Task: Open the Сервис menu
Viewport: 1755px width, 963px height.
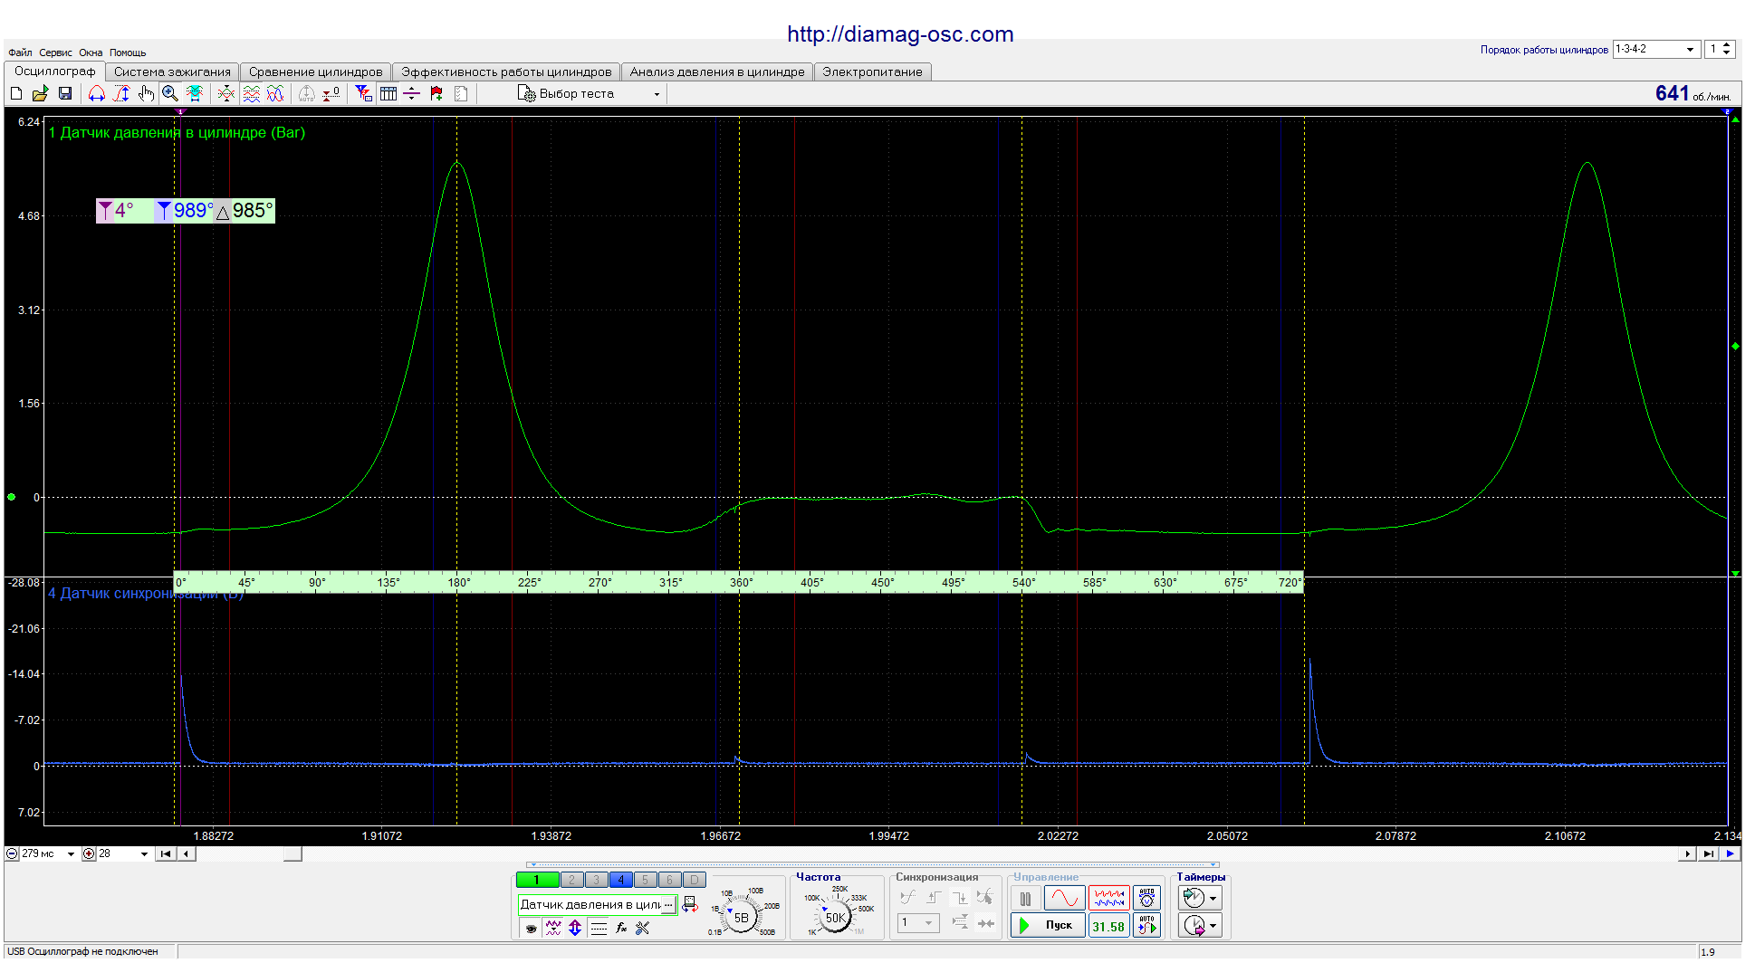Action: click(x=55, y=52)
